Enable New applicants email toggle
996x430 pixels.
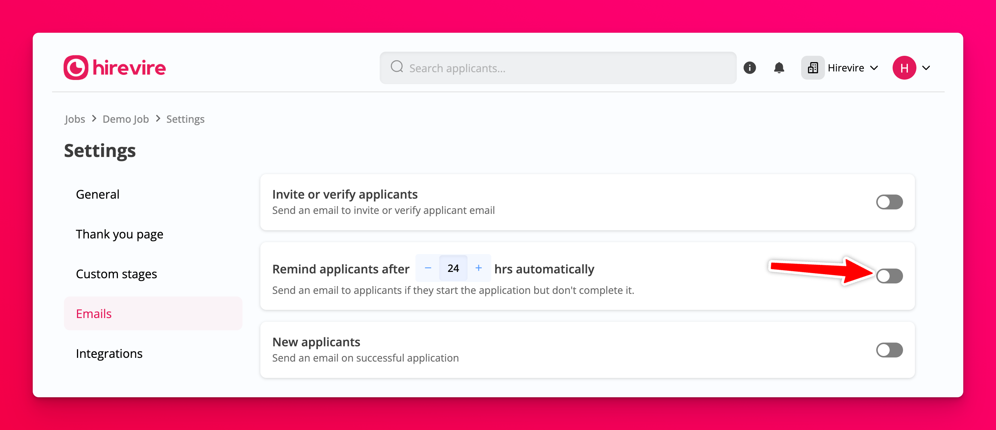(889, 350)
